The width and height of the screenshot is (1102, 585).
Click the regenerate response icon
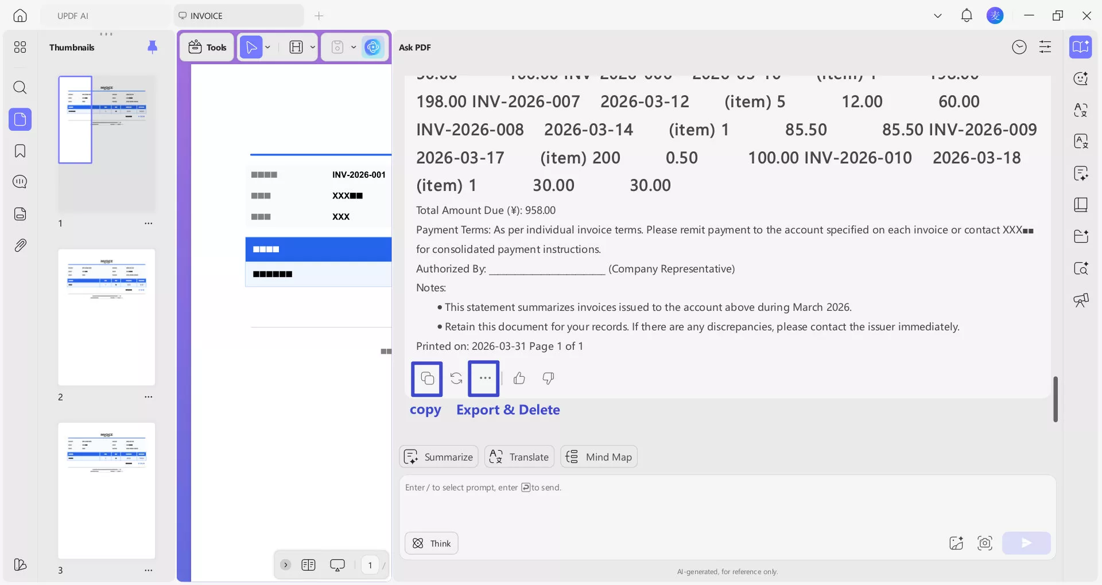pos(455,379)
